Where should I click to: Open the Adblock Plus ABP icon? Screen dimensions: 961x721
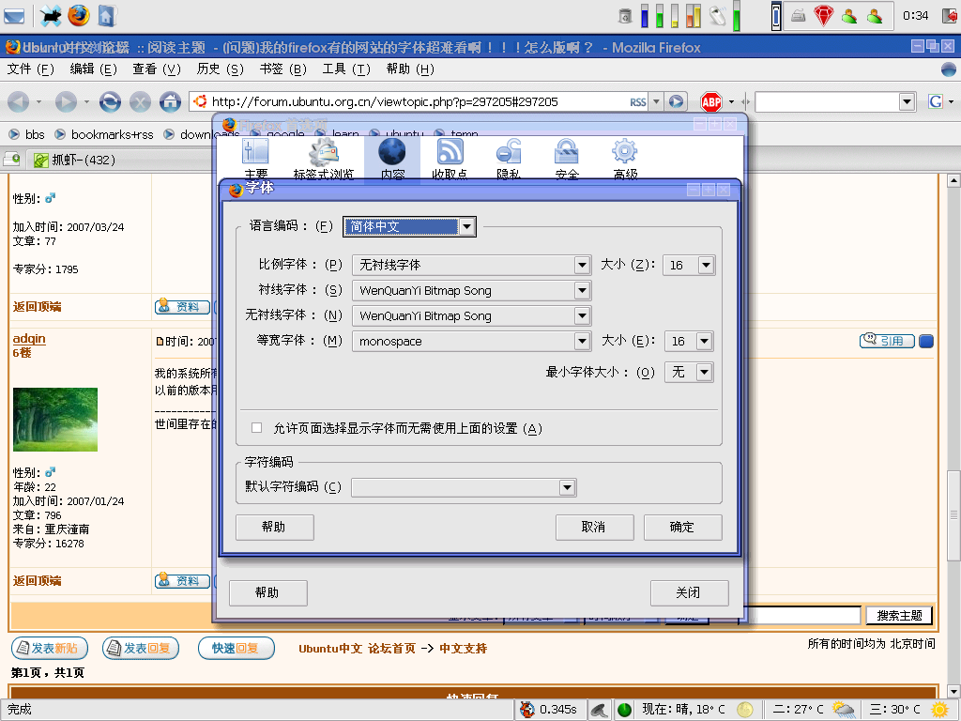click(x=711, y=101)
